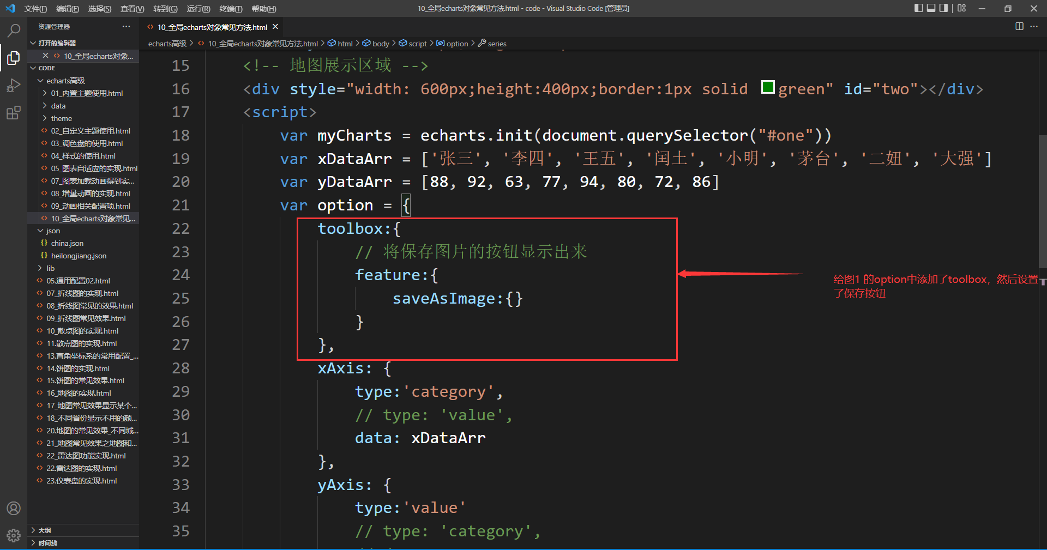
Task: Open china.json in the explorer
Action: (x=67, y=243)
